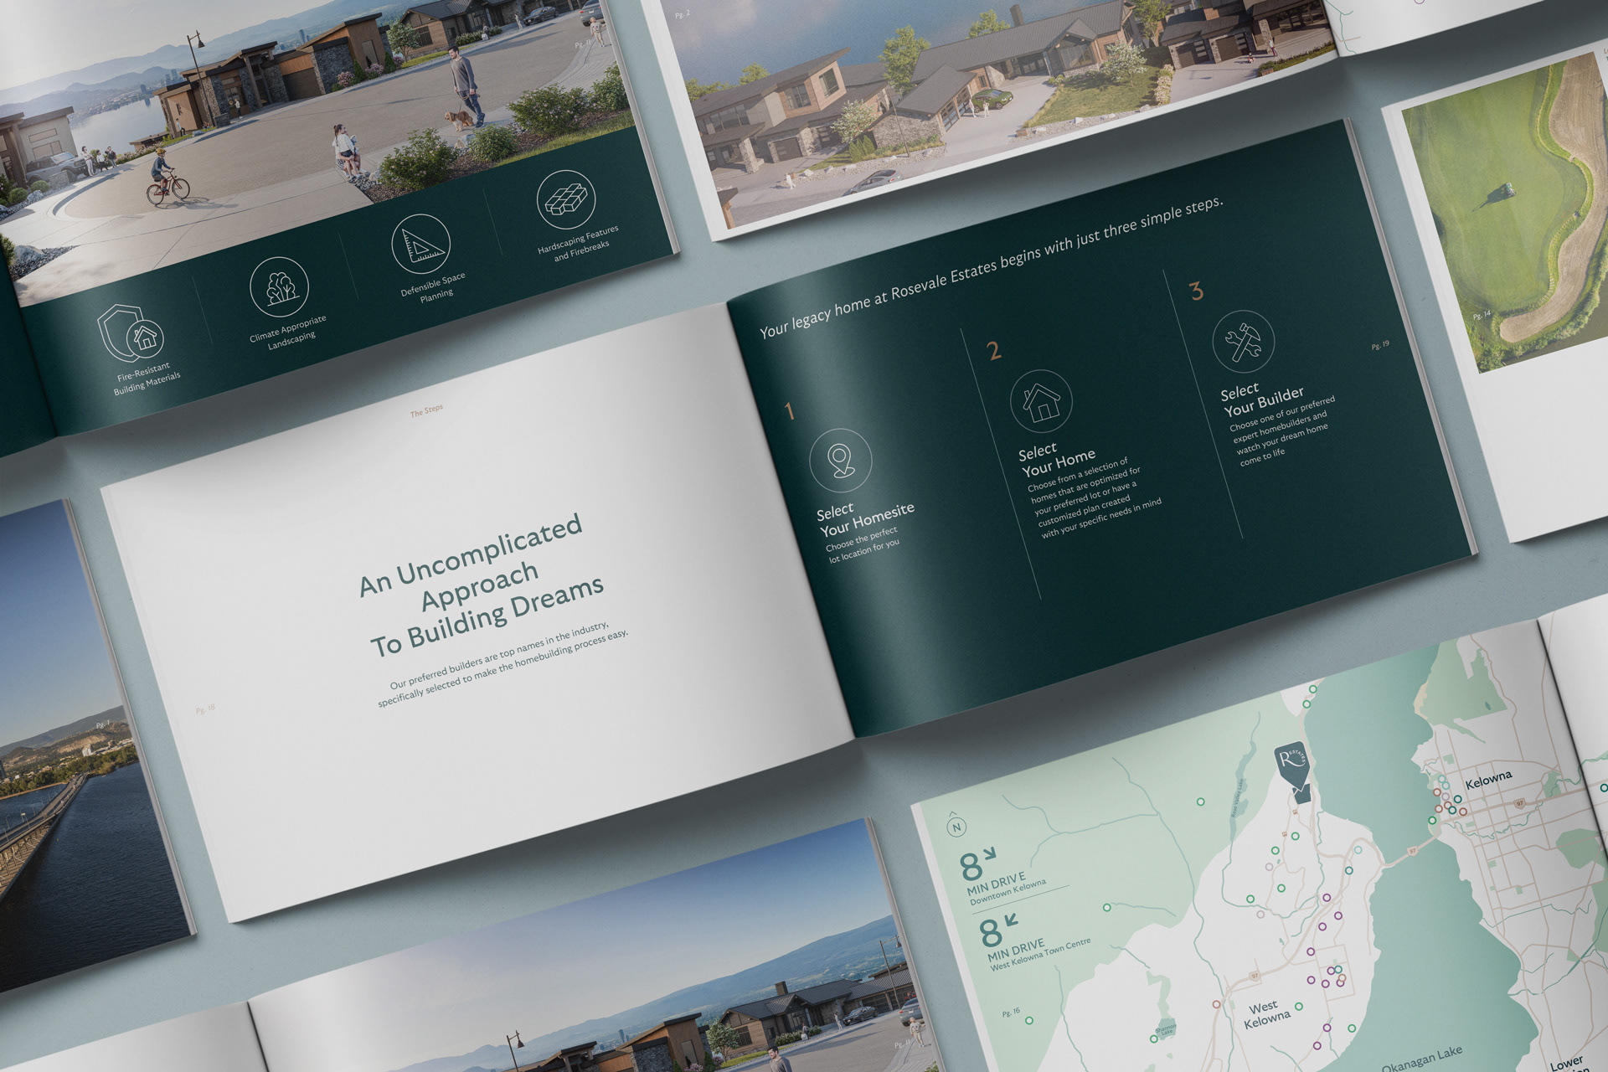Click the Select Your Homesite pin icon
Screen dimensions: 1608x1072
[840, 460]
